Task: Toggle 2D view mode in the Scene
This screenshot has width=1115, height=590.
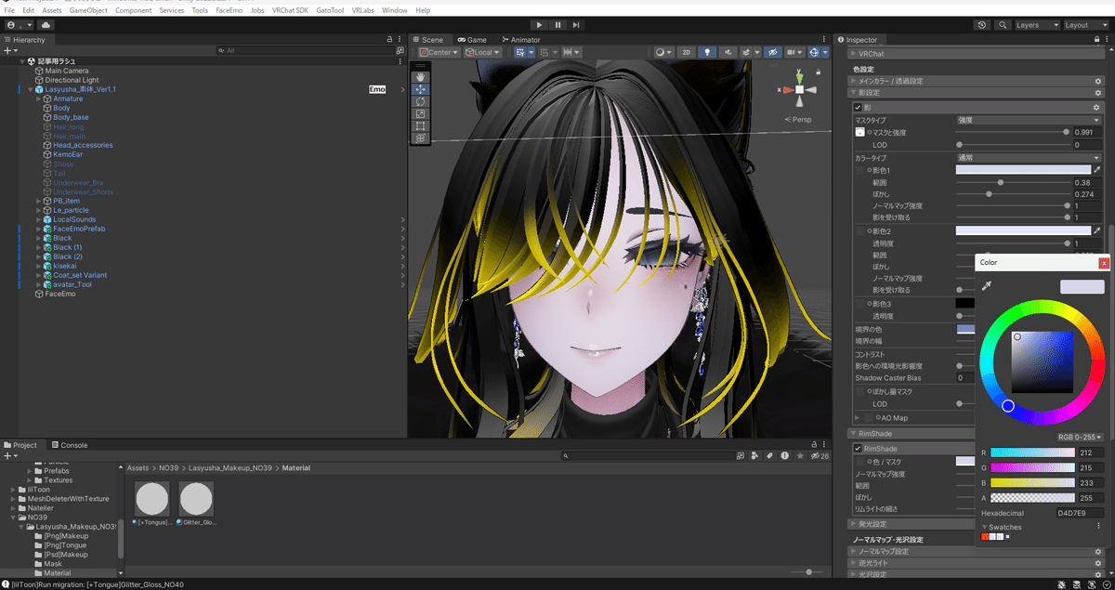Action: pos(686,53)
